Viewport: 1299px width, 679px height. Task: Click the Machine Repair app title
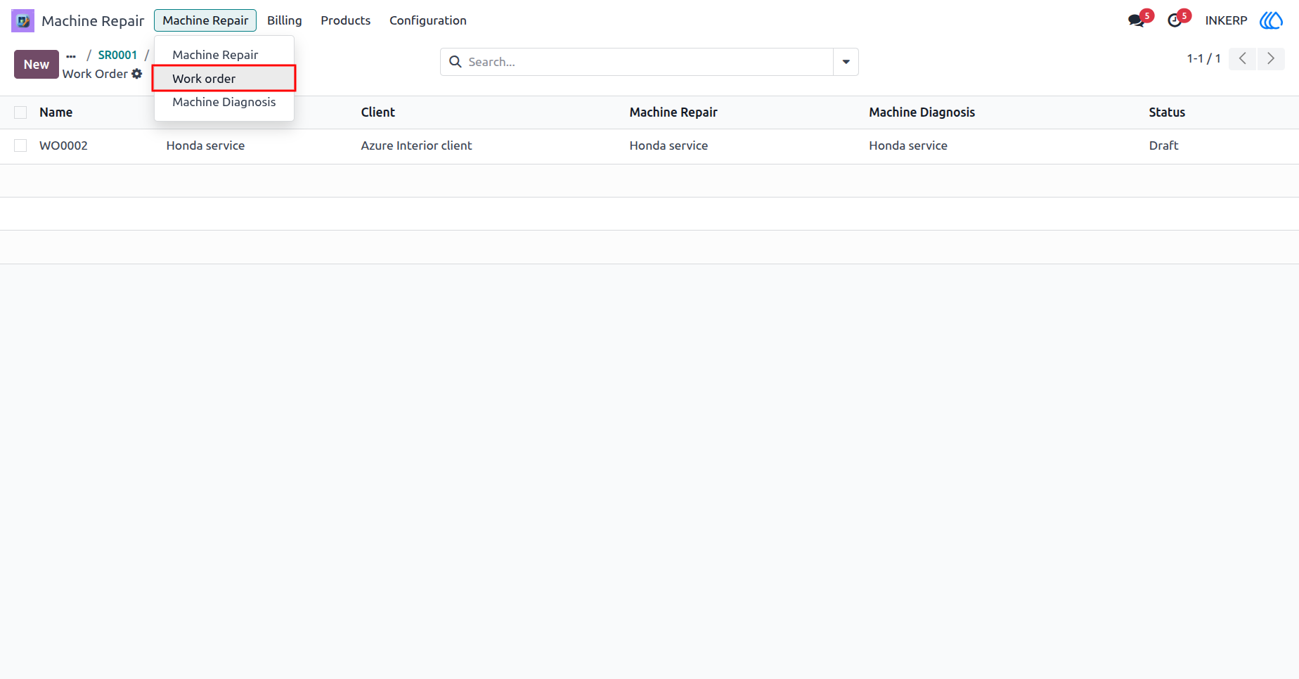tap(93, 21)
